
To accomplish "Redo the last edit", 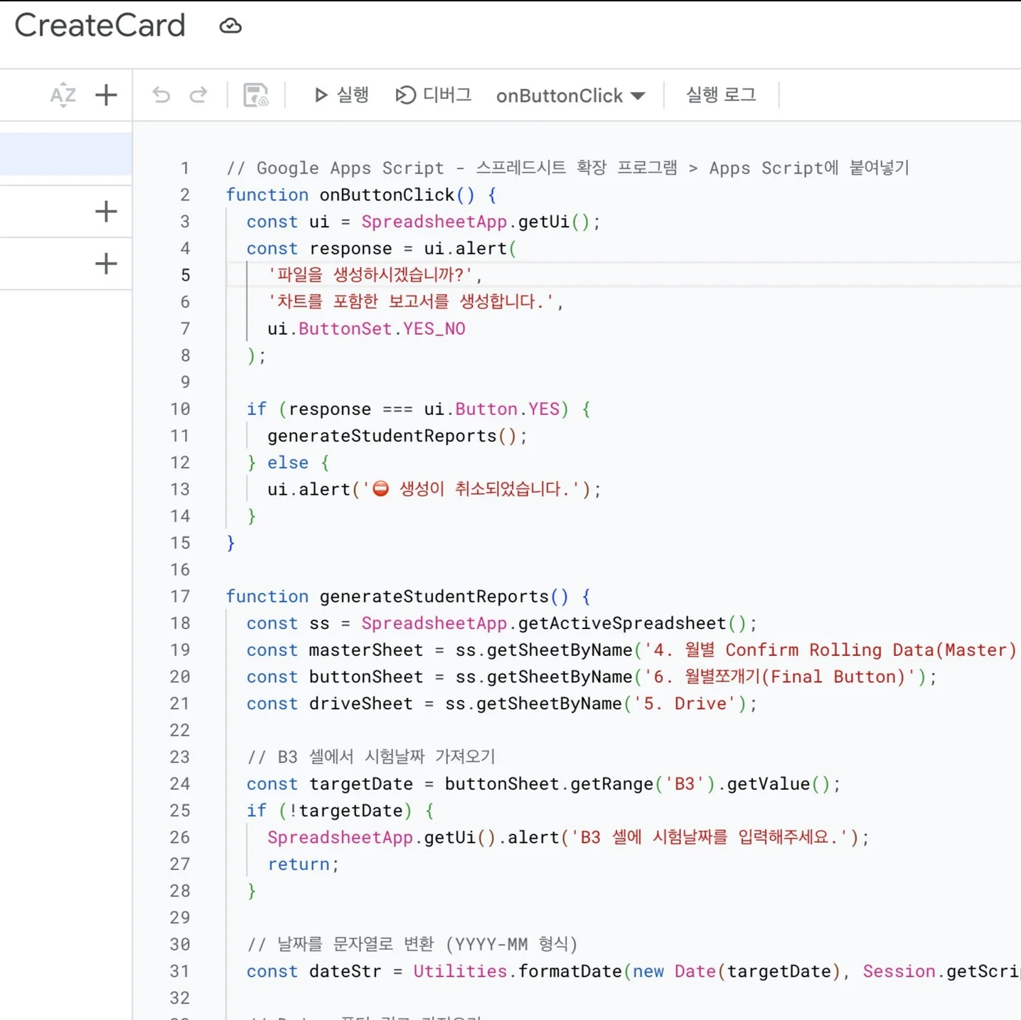I will pos(198,95).
